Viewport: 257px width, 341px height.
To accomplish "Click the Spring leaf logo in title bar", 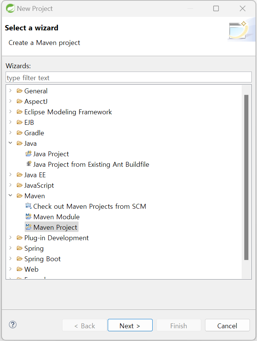I will pyautogui.click(x=10, y=9).
